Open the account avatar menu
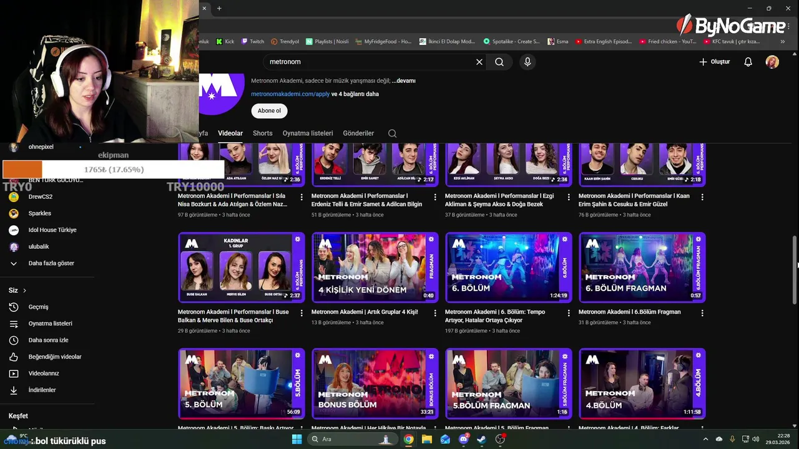The height and width of the screenshot is (449, 799). pyautogui.click(x=772, y=62)
